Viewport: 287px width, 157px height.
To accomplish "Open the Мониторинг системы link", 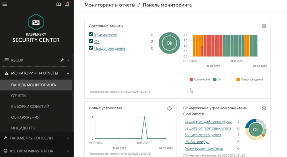I will tap(204, 148).
